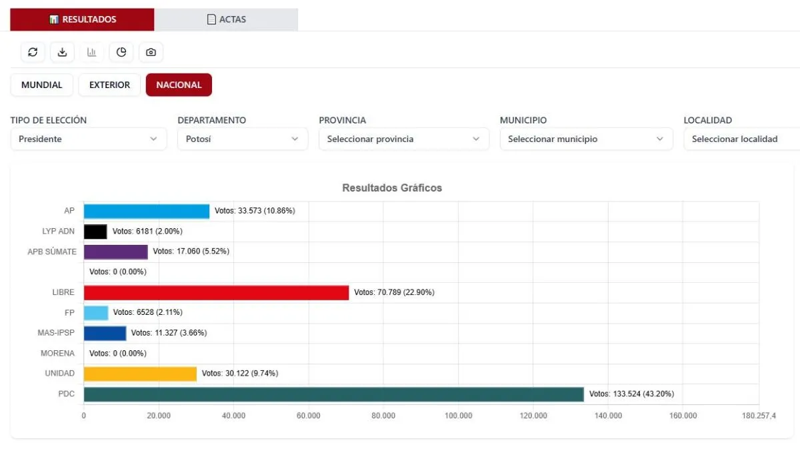Viewport: 800px width, 455px height.
Task: Open the Tipo de Elección dropdown
Action: (x=88, y=139)
